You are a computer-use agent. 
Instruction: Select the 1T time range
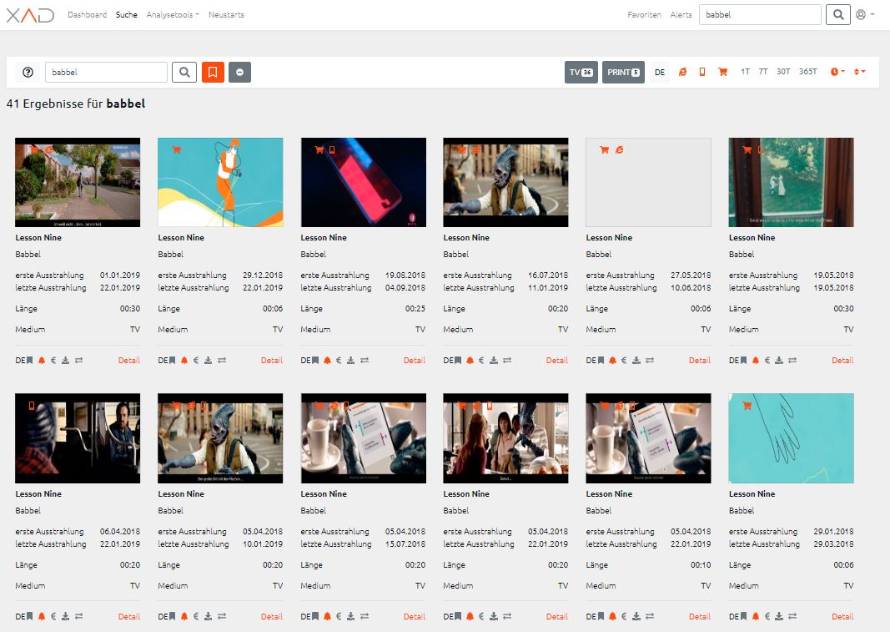tap(745, 72)
